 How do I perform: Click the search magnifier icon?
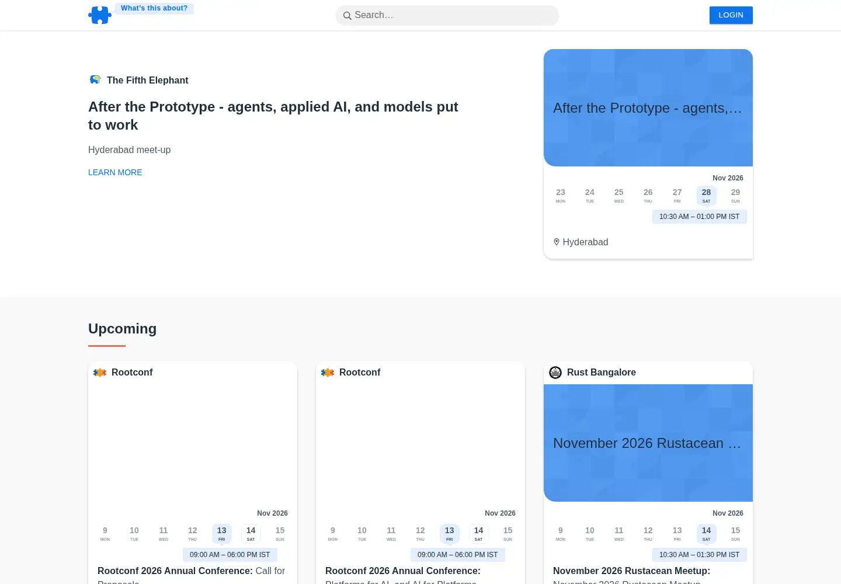[x=347, y=16]
